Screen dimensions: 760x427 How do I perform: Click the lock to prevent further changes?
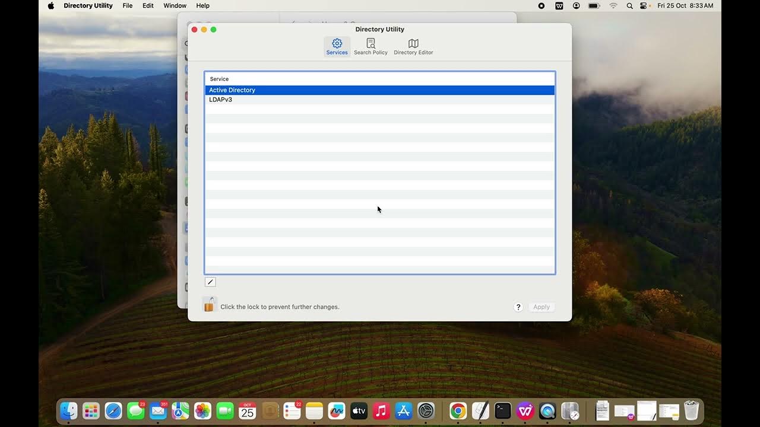click(209, 305)
